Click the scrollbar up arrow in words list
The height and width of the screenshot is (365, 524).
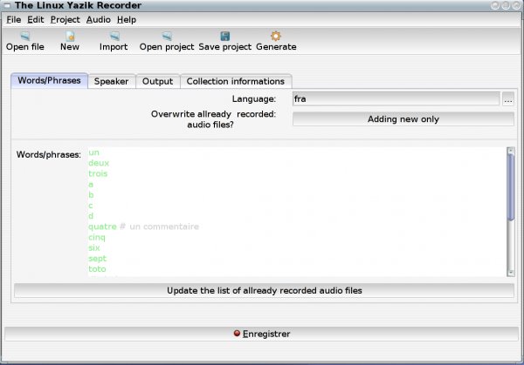click(510, 151)
